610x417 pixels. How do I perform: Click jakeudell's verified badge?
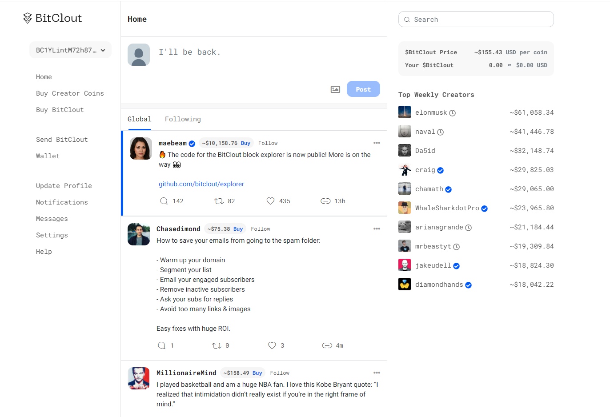(456, 266)
